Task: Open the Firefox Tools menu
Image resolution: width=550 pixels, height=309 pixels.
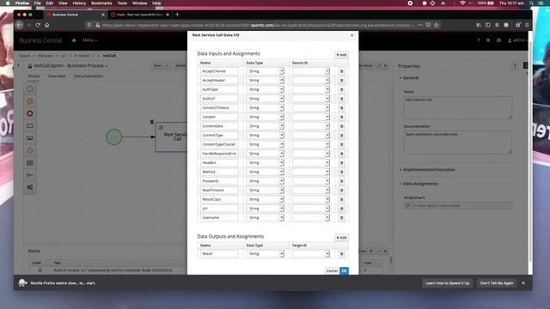Action: [x=122, y=3]
